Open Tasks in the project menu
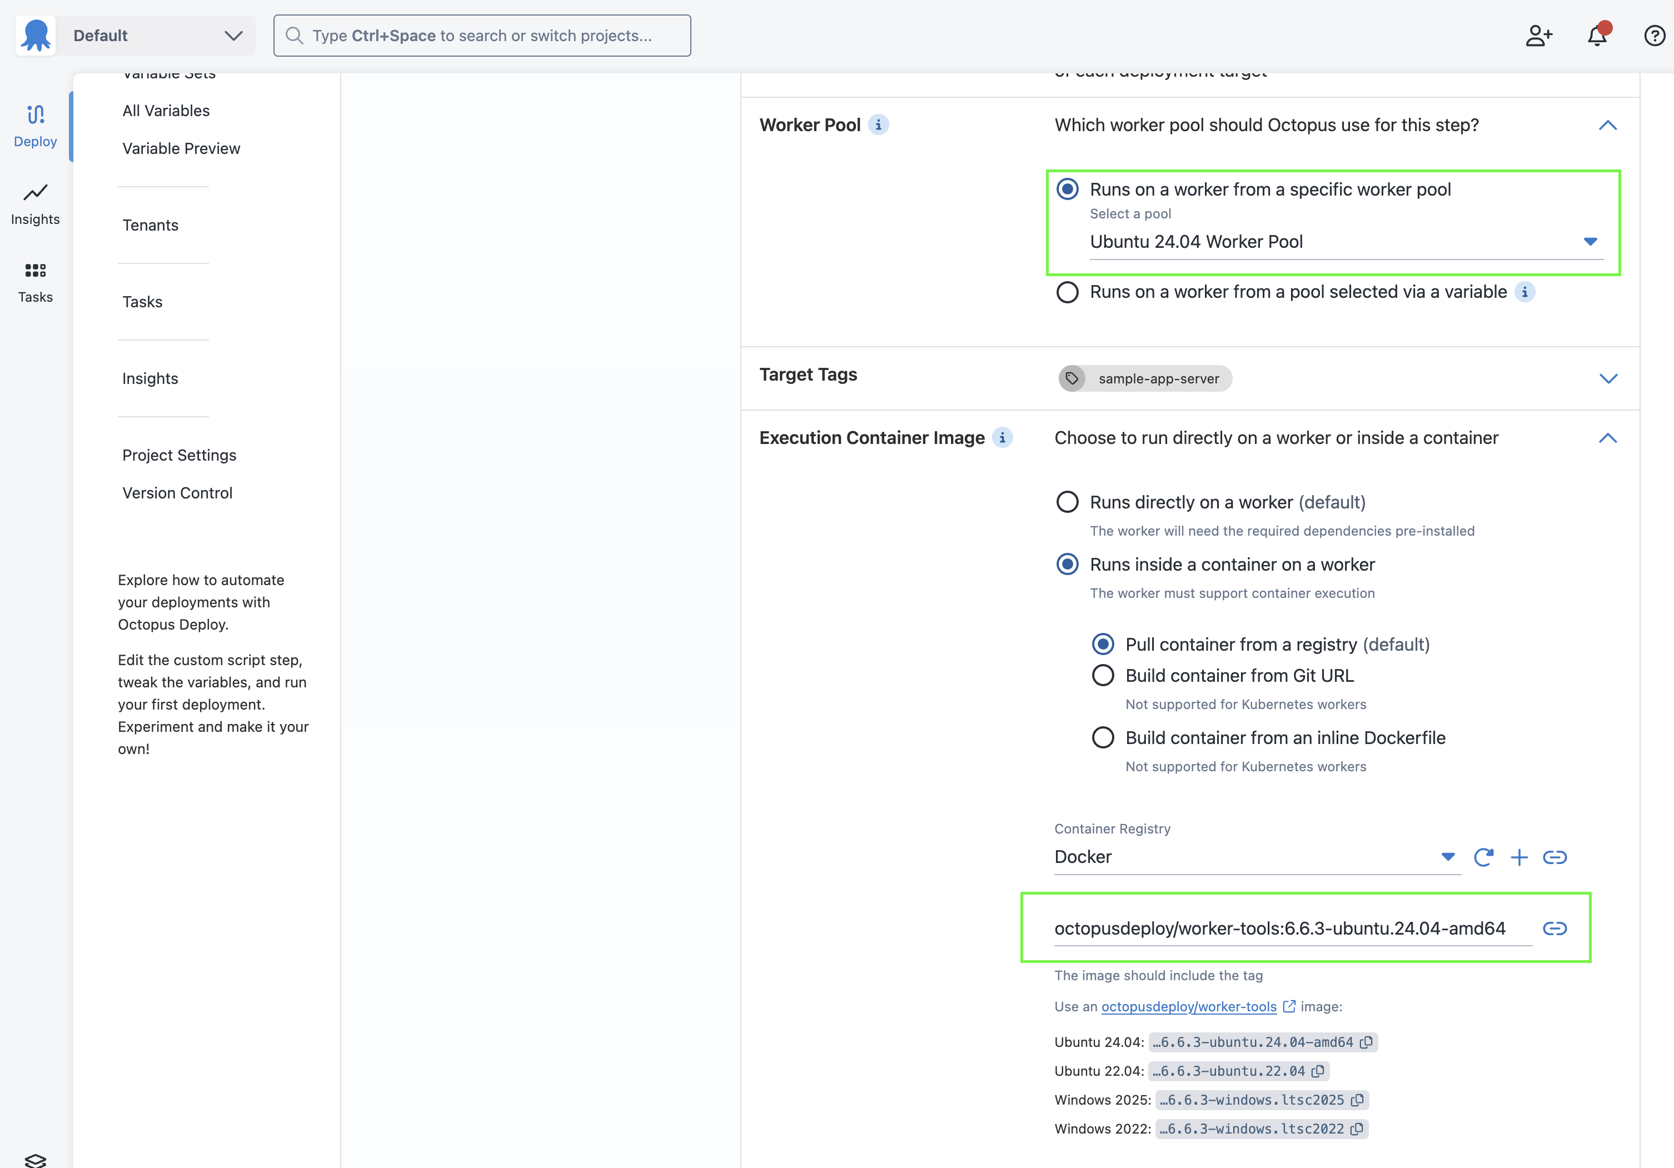The height and width of the screenshot is (1168, 1674). (x=142, y=302)
